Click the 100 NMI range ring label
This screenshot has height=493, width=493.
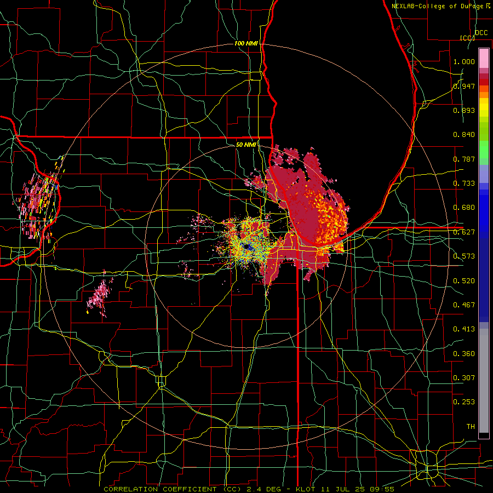246,43
